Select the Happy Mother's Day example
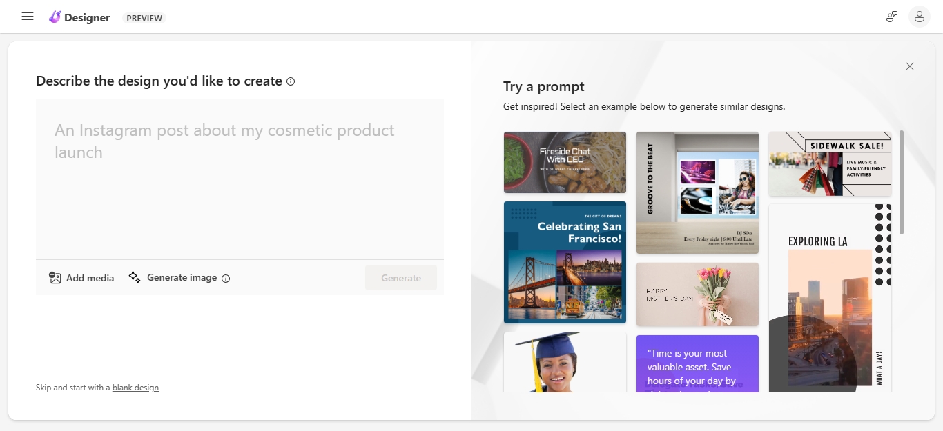This screenshot has width=943, height=431. coord(697,294)
